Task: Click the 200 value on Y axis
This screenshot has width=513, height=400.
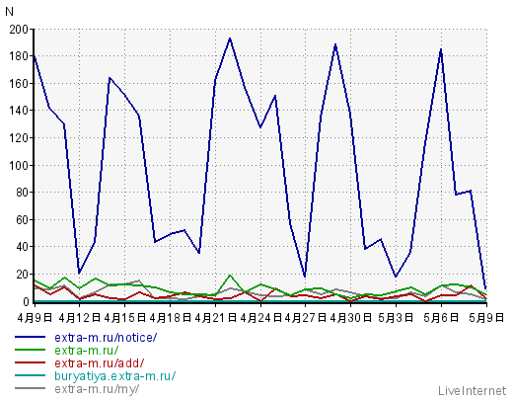Action: click(x=19, y=30)
